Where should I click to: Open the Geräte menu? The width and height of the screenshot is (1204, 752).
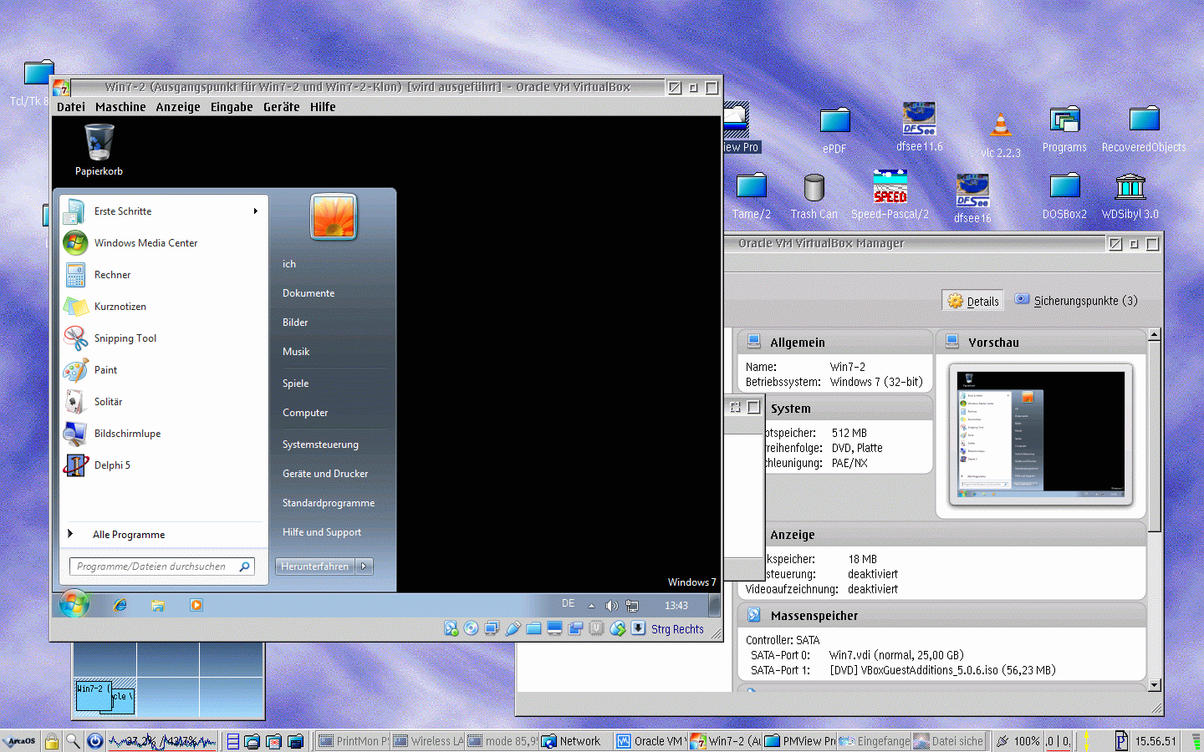[281, 107]
